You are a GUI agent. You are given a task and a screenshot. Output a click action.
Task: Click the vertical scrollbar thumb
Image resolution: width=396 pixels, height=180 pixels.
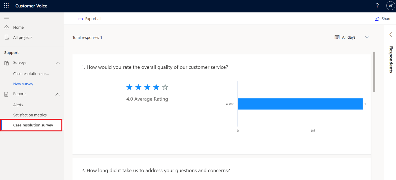click(374, 72)
